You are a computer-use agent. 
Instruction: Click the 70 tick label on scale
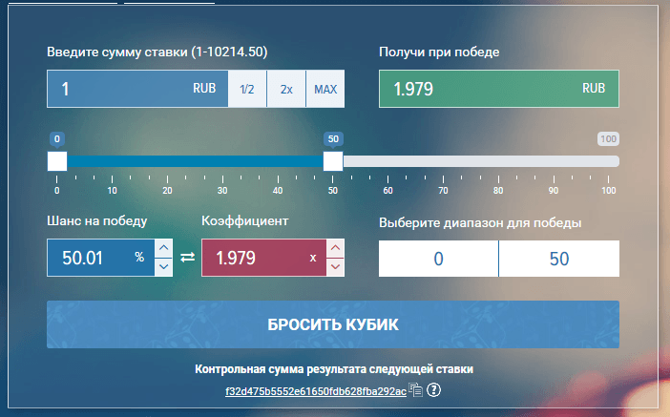click(443, 191)
